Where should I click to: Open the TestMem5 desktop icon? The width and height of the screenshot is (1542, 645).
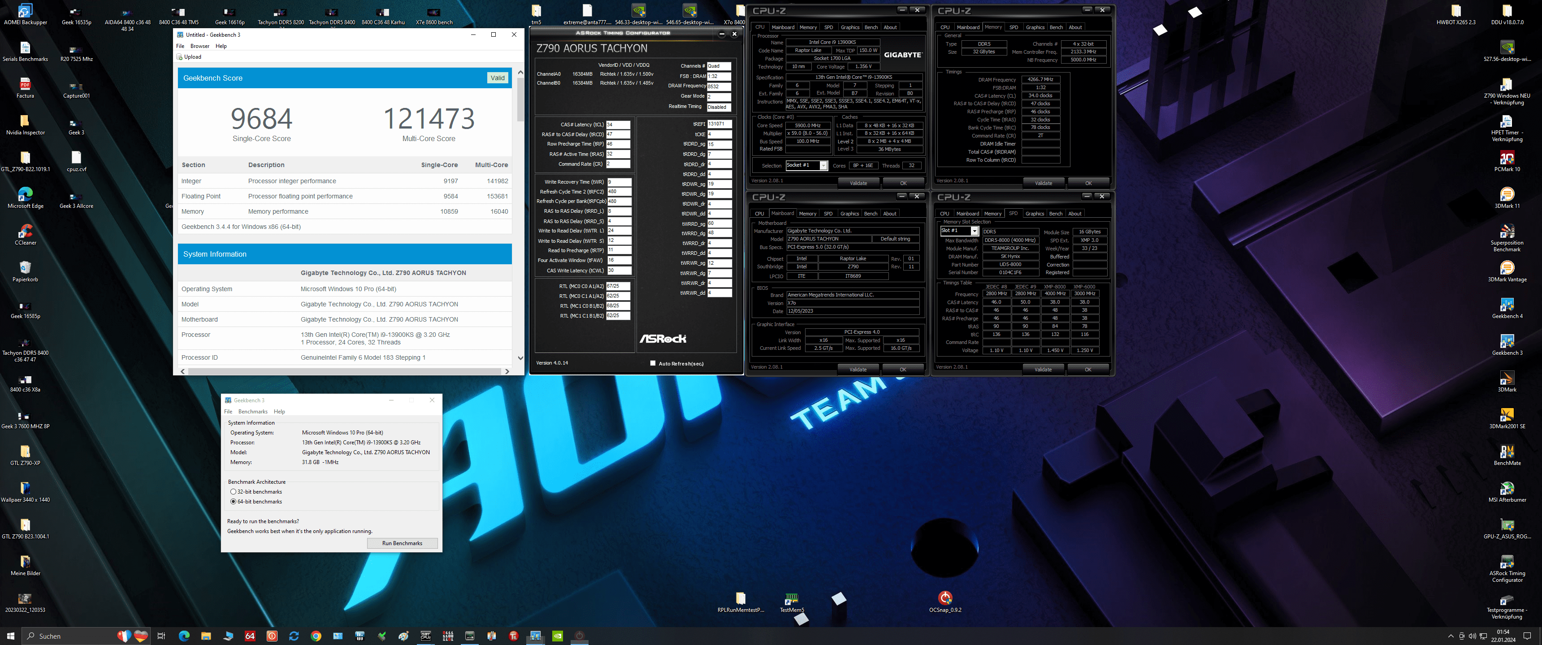pos(791,601)
